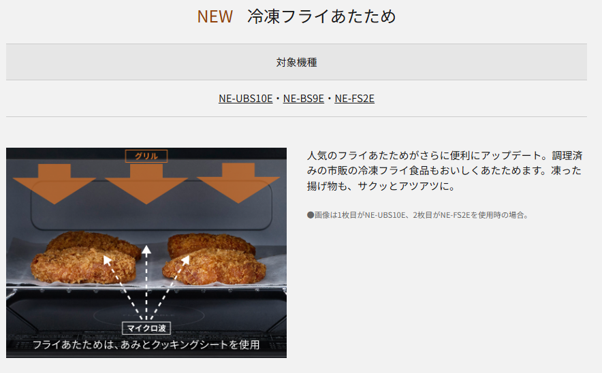Click the description paragraph starting 人気のフライあたため
The image size is (602, 373).
[x=445, y=171]
